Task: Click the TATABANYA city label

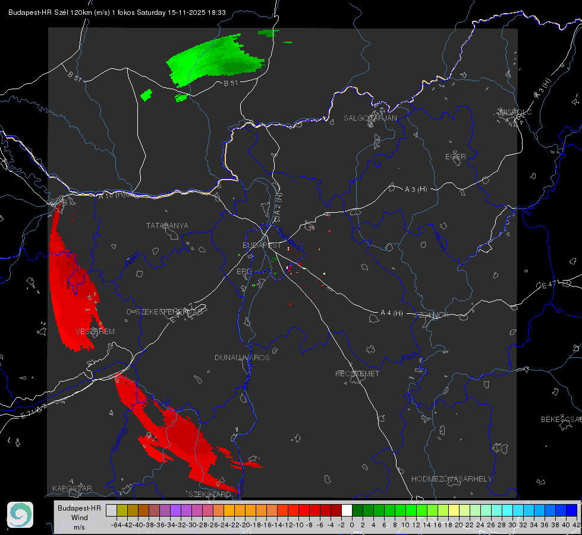Action: coord(167,225)
